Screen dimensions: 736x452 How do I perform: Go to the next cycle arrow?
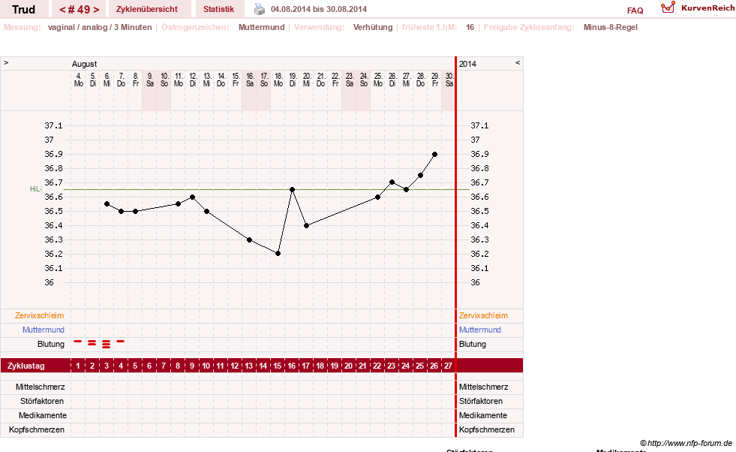[96, 10]
